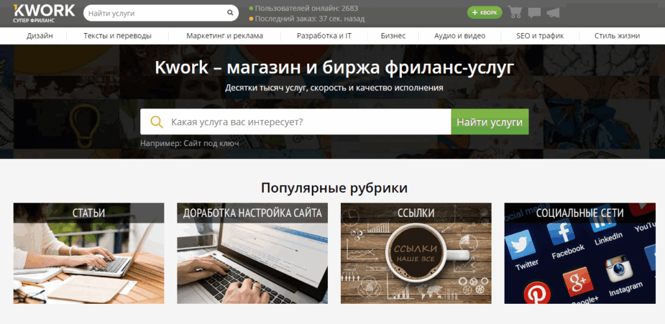Click the Десятки тысяч услуг subtitle
665x324 pixels.
[334, 88]
